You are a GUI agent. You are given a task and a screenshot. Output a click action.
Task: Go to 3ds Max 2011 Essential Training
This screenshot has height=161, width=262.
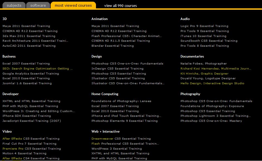click(x=29, y=36)
